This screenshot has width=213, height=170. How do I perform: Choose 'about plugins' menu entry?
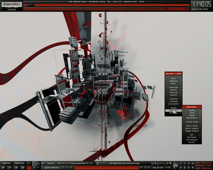pos(192,128)
